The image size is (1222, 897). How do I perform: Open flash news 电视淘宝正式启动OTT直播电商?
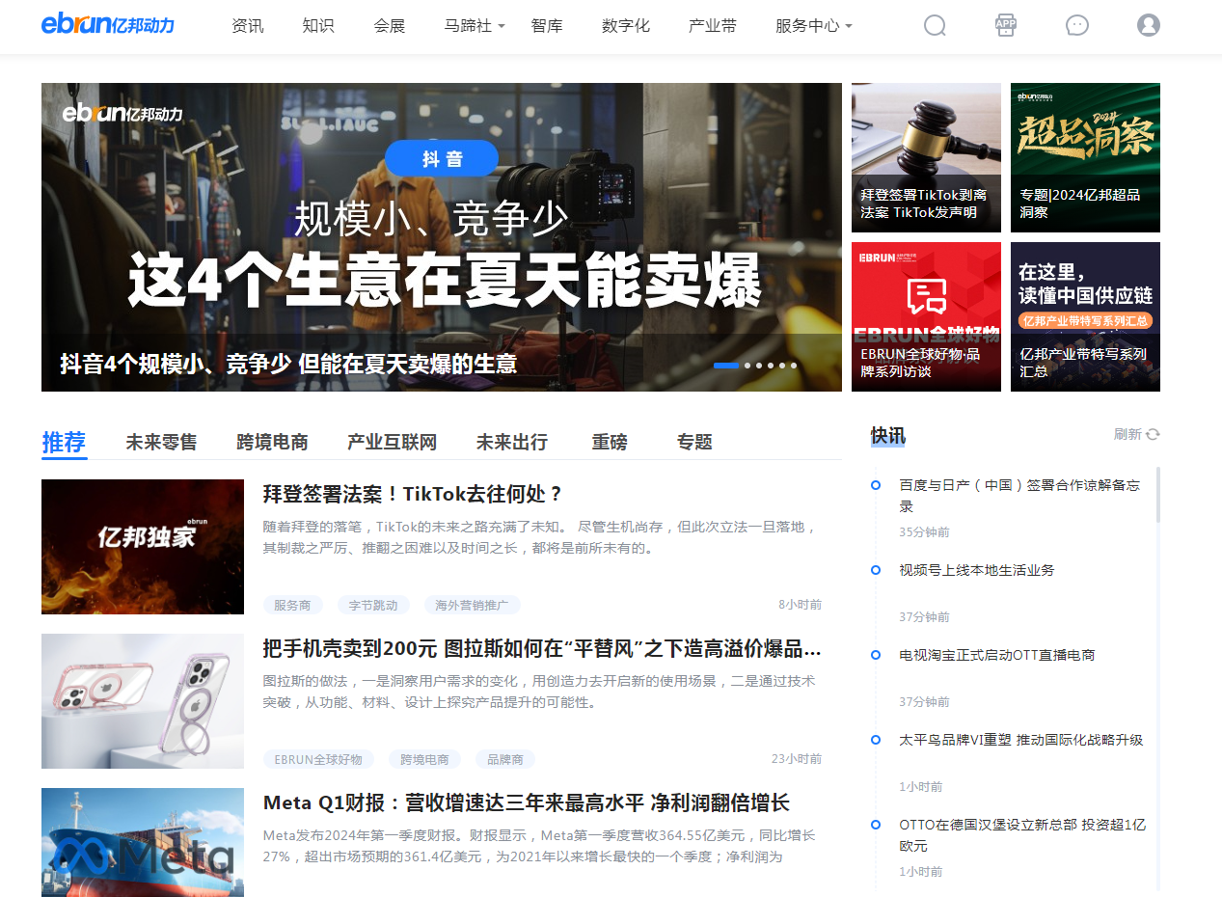point(997,655)
